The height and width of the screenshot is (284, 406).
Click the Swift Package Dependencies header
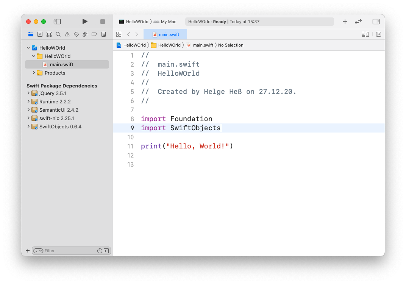(62, 86)
